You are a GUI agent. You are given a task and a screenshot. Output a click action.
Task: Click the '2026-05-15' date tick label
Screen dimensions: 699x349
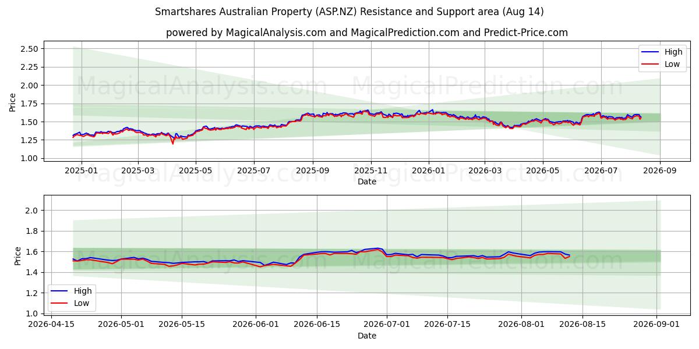182,325
